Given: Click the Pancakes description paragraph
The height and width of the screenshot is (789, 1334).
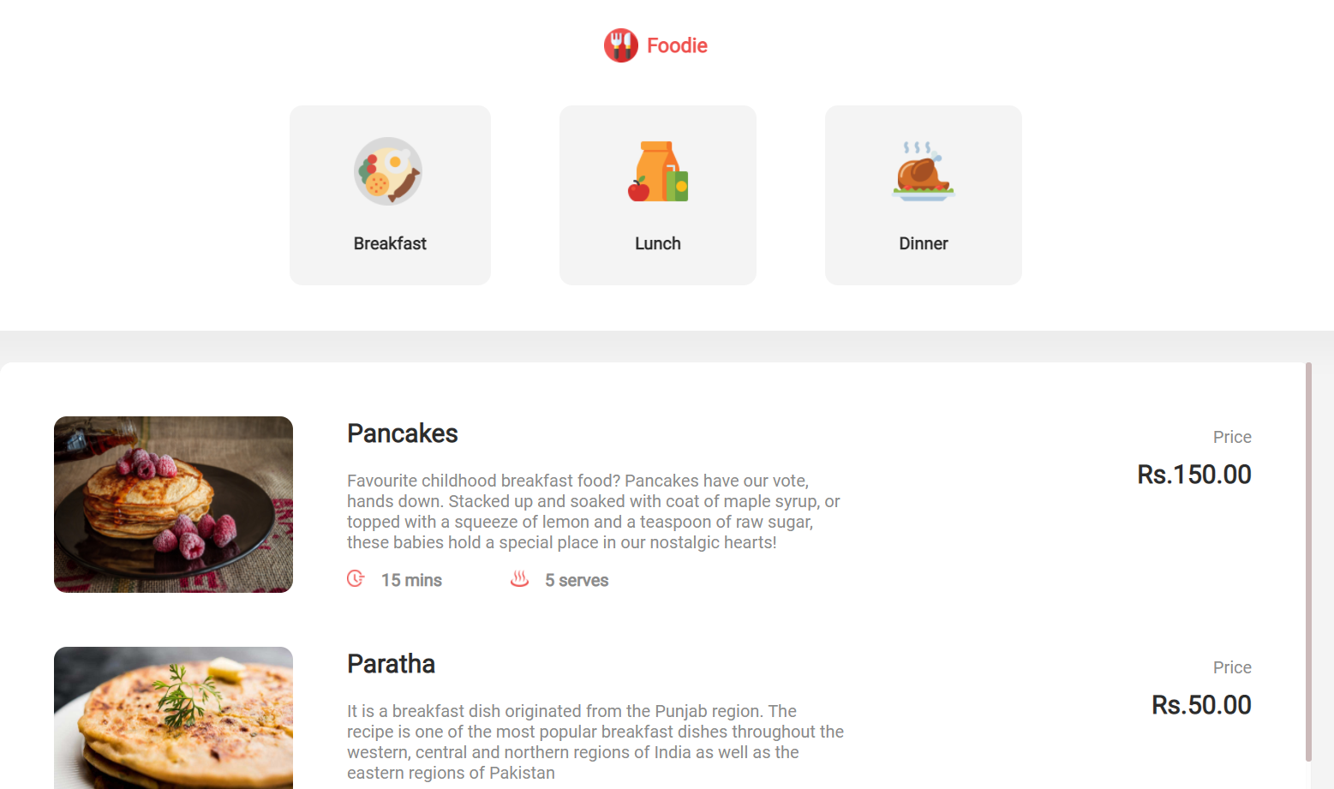Looking at the screenshot, I should [593, 511].
